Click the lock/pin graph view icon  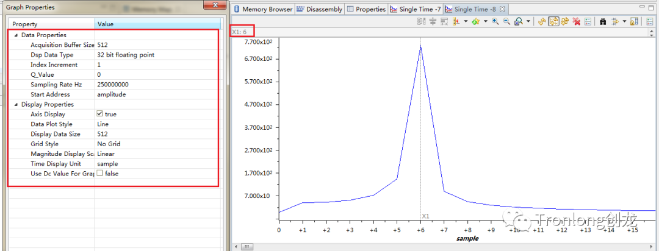pyautogui.click(x=634, y=21)
